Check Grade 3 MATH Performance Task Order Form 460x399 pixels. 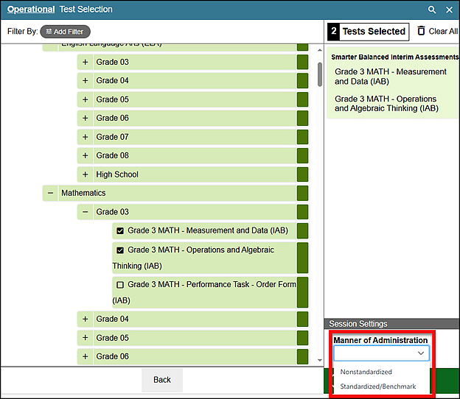point(120,285)
